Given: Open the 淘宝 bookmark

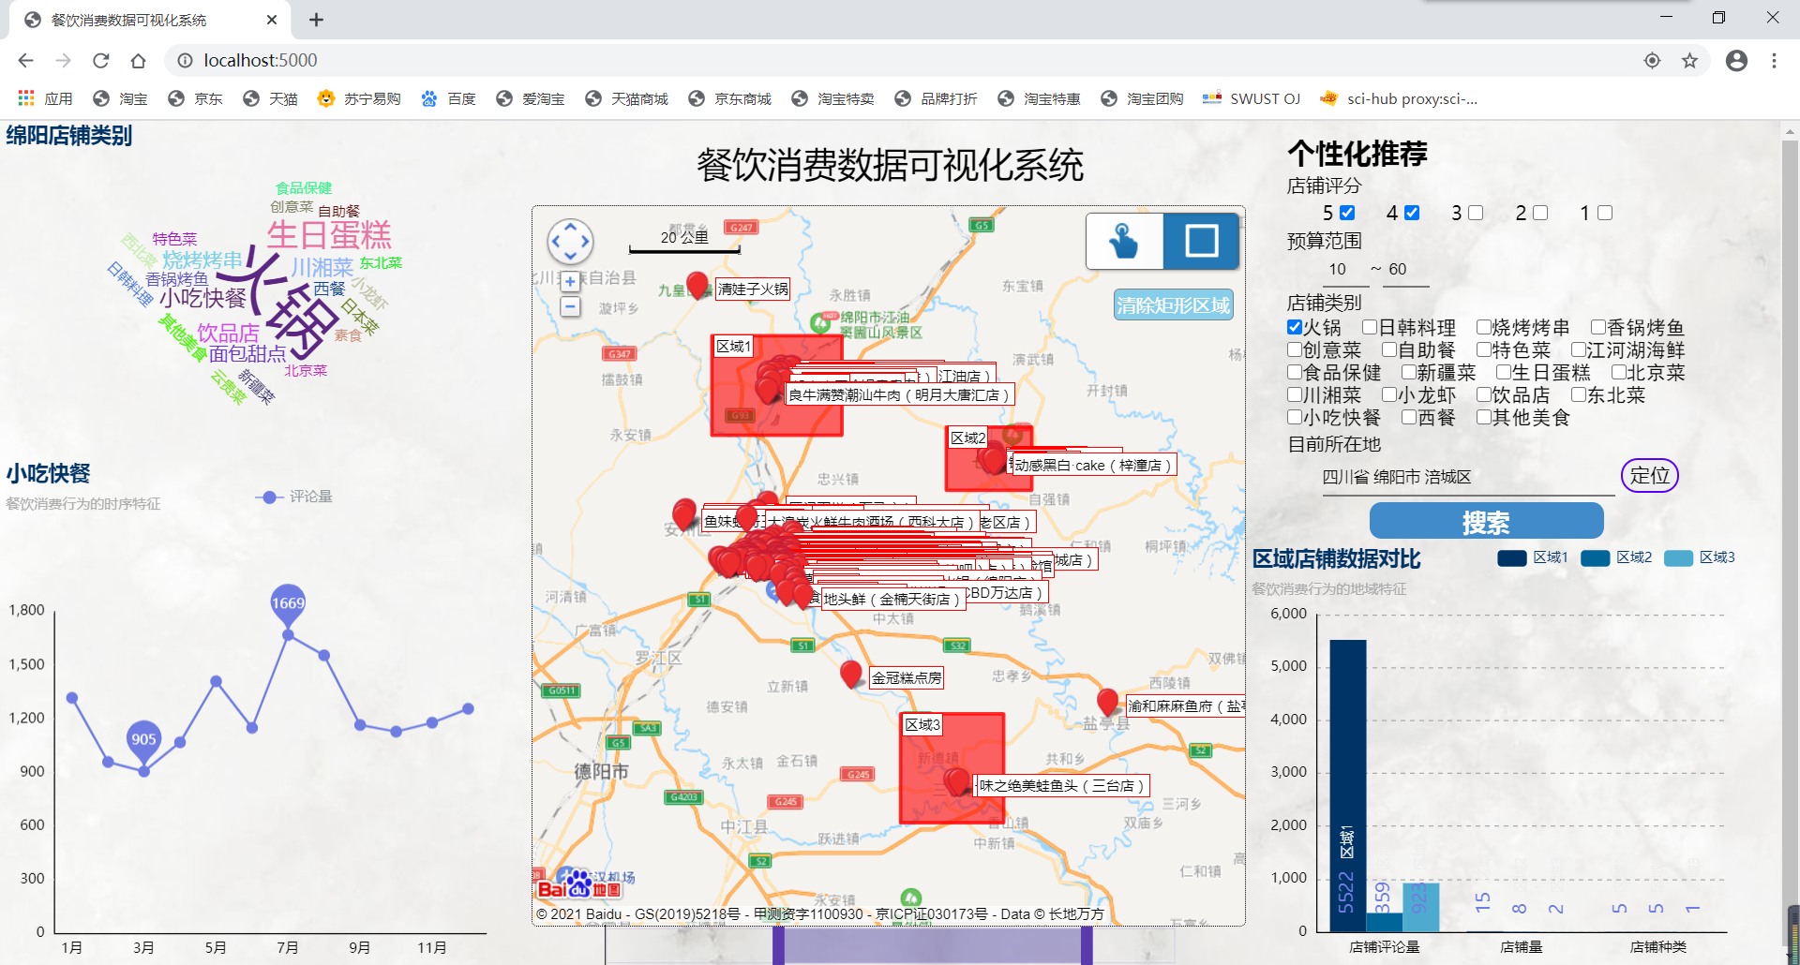Looking at the screenshot, I should [x=119, y=98].
